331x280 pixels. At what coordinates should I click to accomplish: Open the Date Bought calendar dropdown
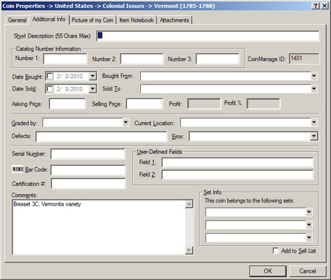coord(92,76)
